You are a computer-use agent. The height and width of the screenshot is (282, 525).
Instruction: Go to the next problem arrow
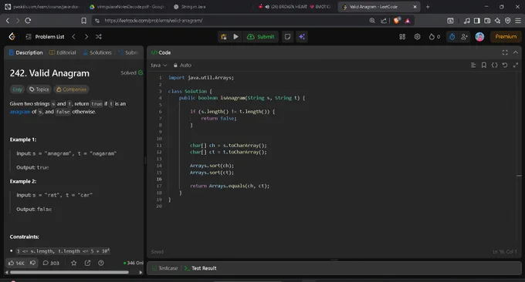point(86,37)
